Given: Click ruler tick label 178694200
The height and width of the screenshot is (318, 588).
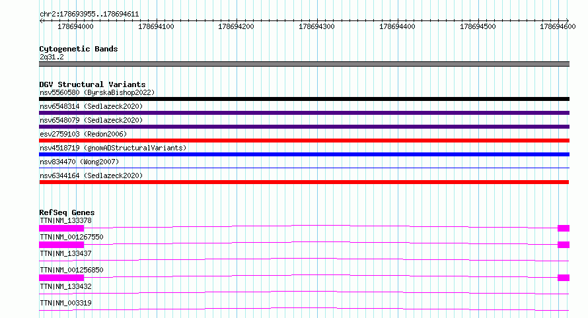Looking at the screenshot, I should click(236, 26).
